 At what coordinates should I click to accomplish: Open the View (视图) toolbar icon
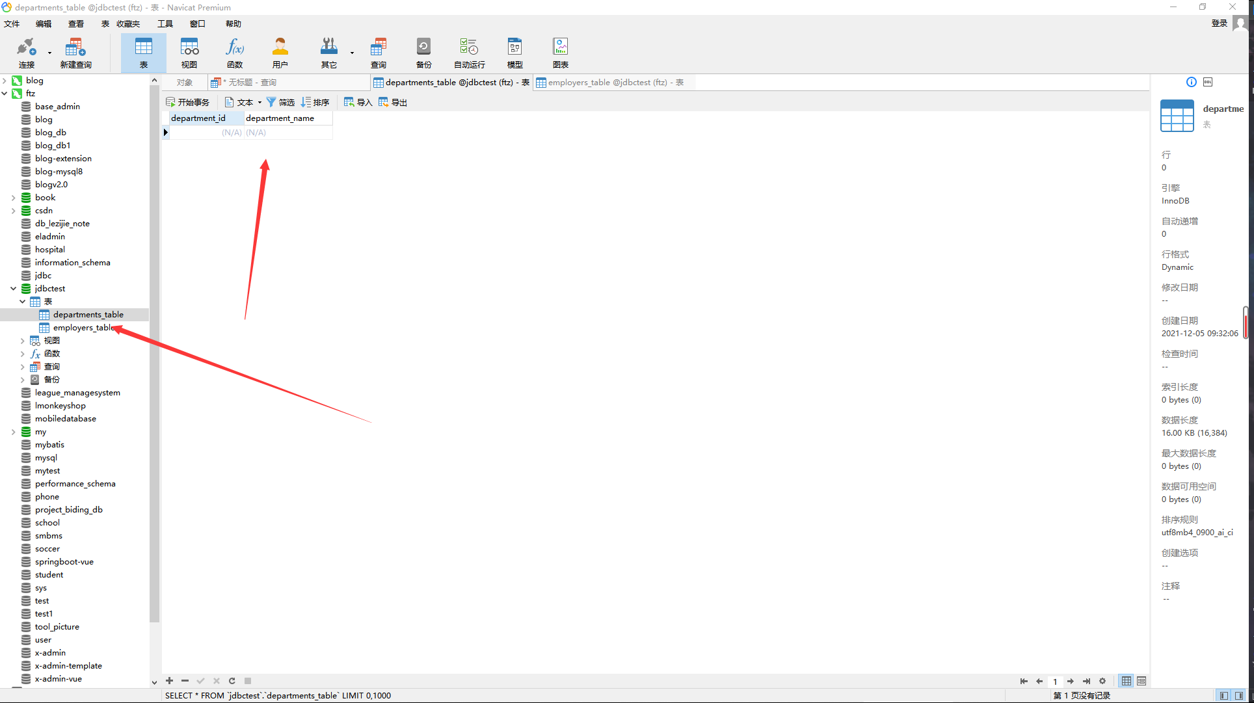[x=189, y=53]
